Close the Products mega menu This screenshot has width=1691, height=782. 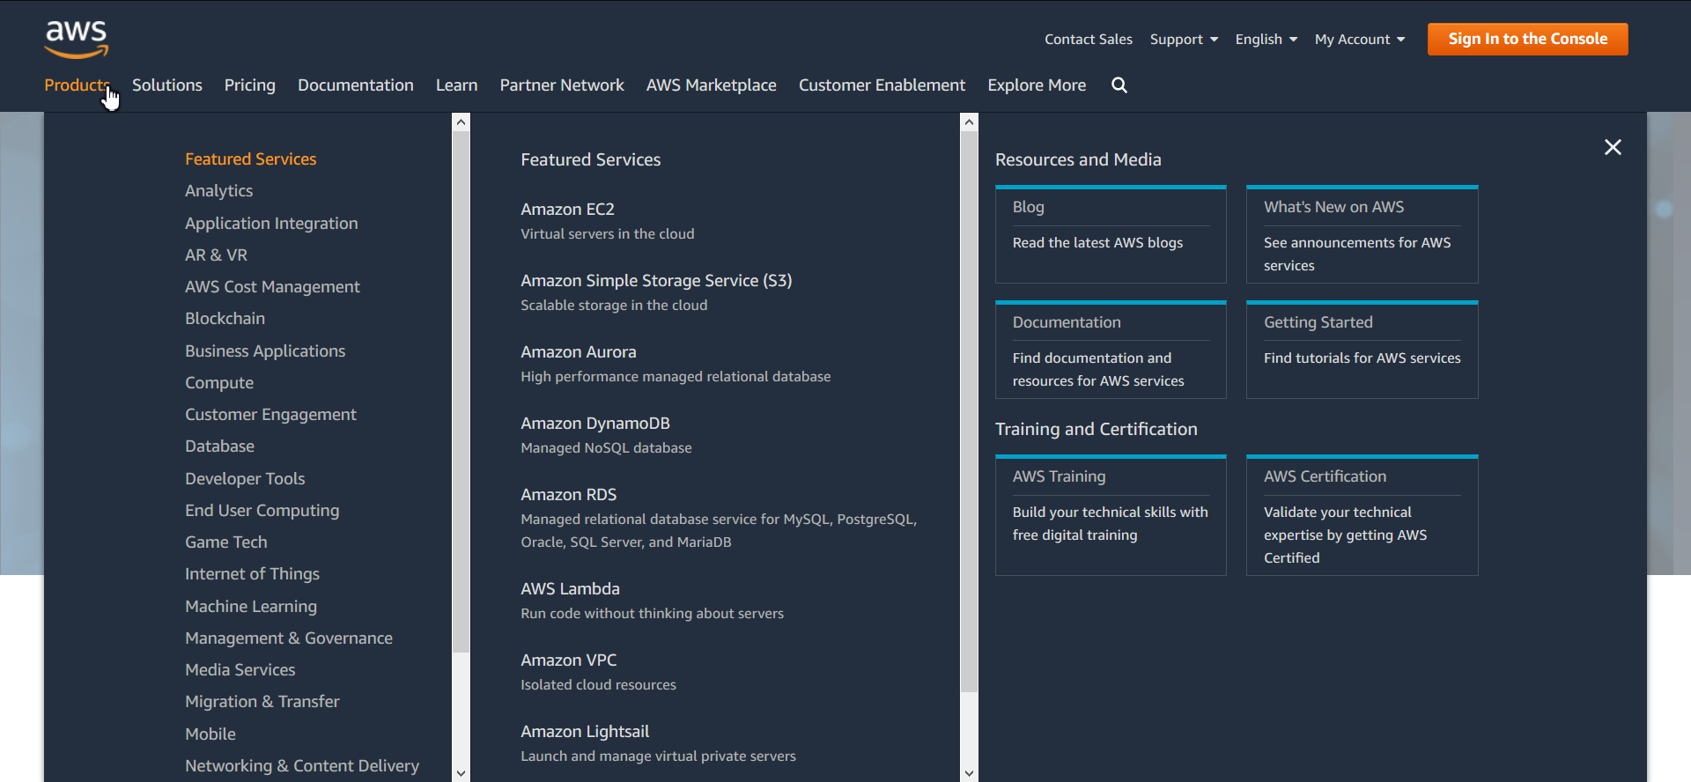click(1613, 147)
